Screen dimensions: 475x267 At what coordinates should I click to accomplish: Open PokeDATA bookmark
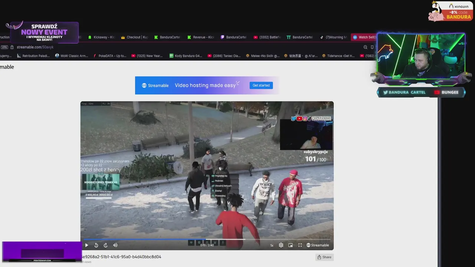[110, 56]
